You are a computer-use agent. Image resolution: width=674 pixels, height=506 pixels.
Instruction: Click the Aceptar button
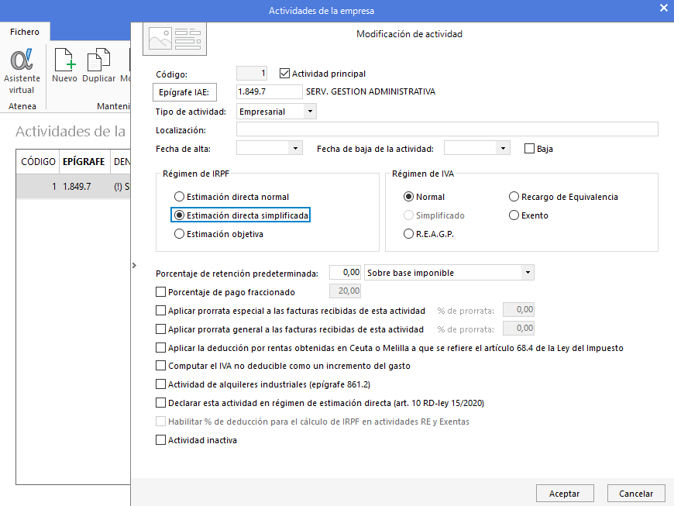pos(565,494)
